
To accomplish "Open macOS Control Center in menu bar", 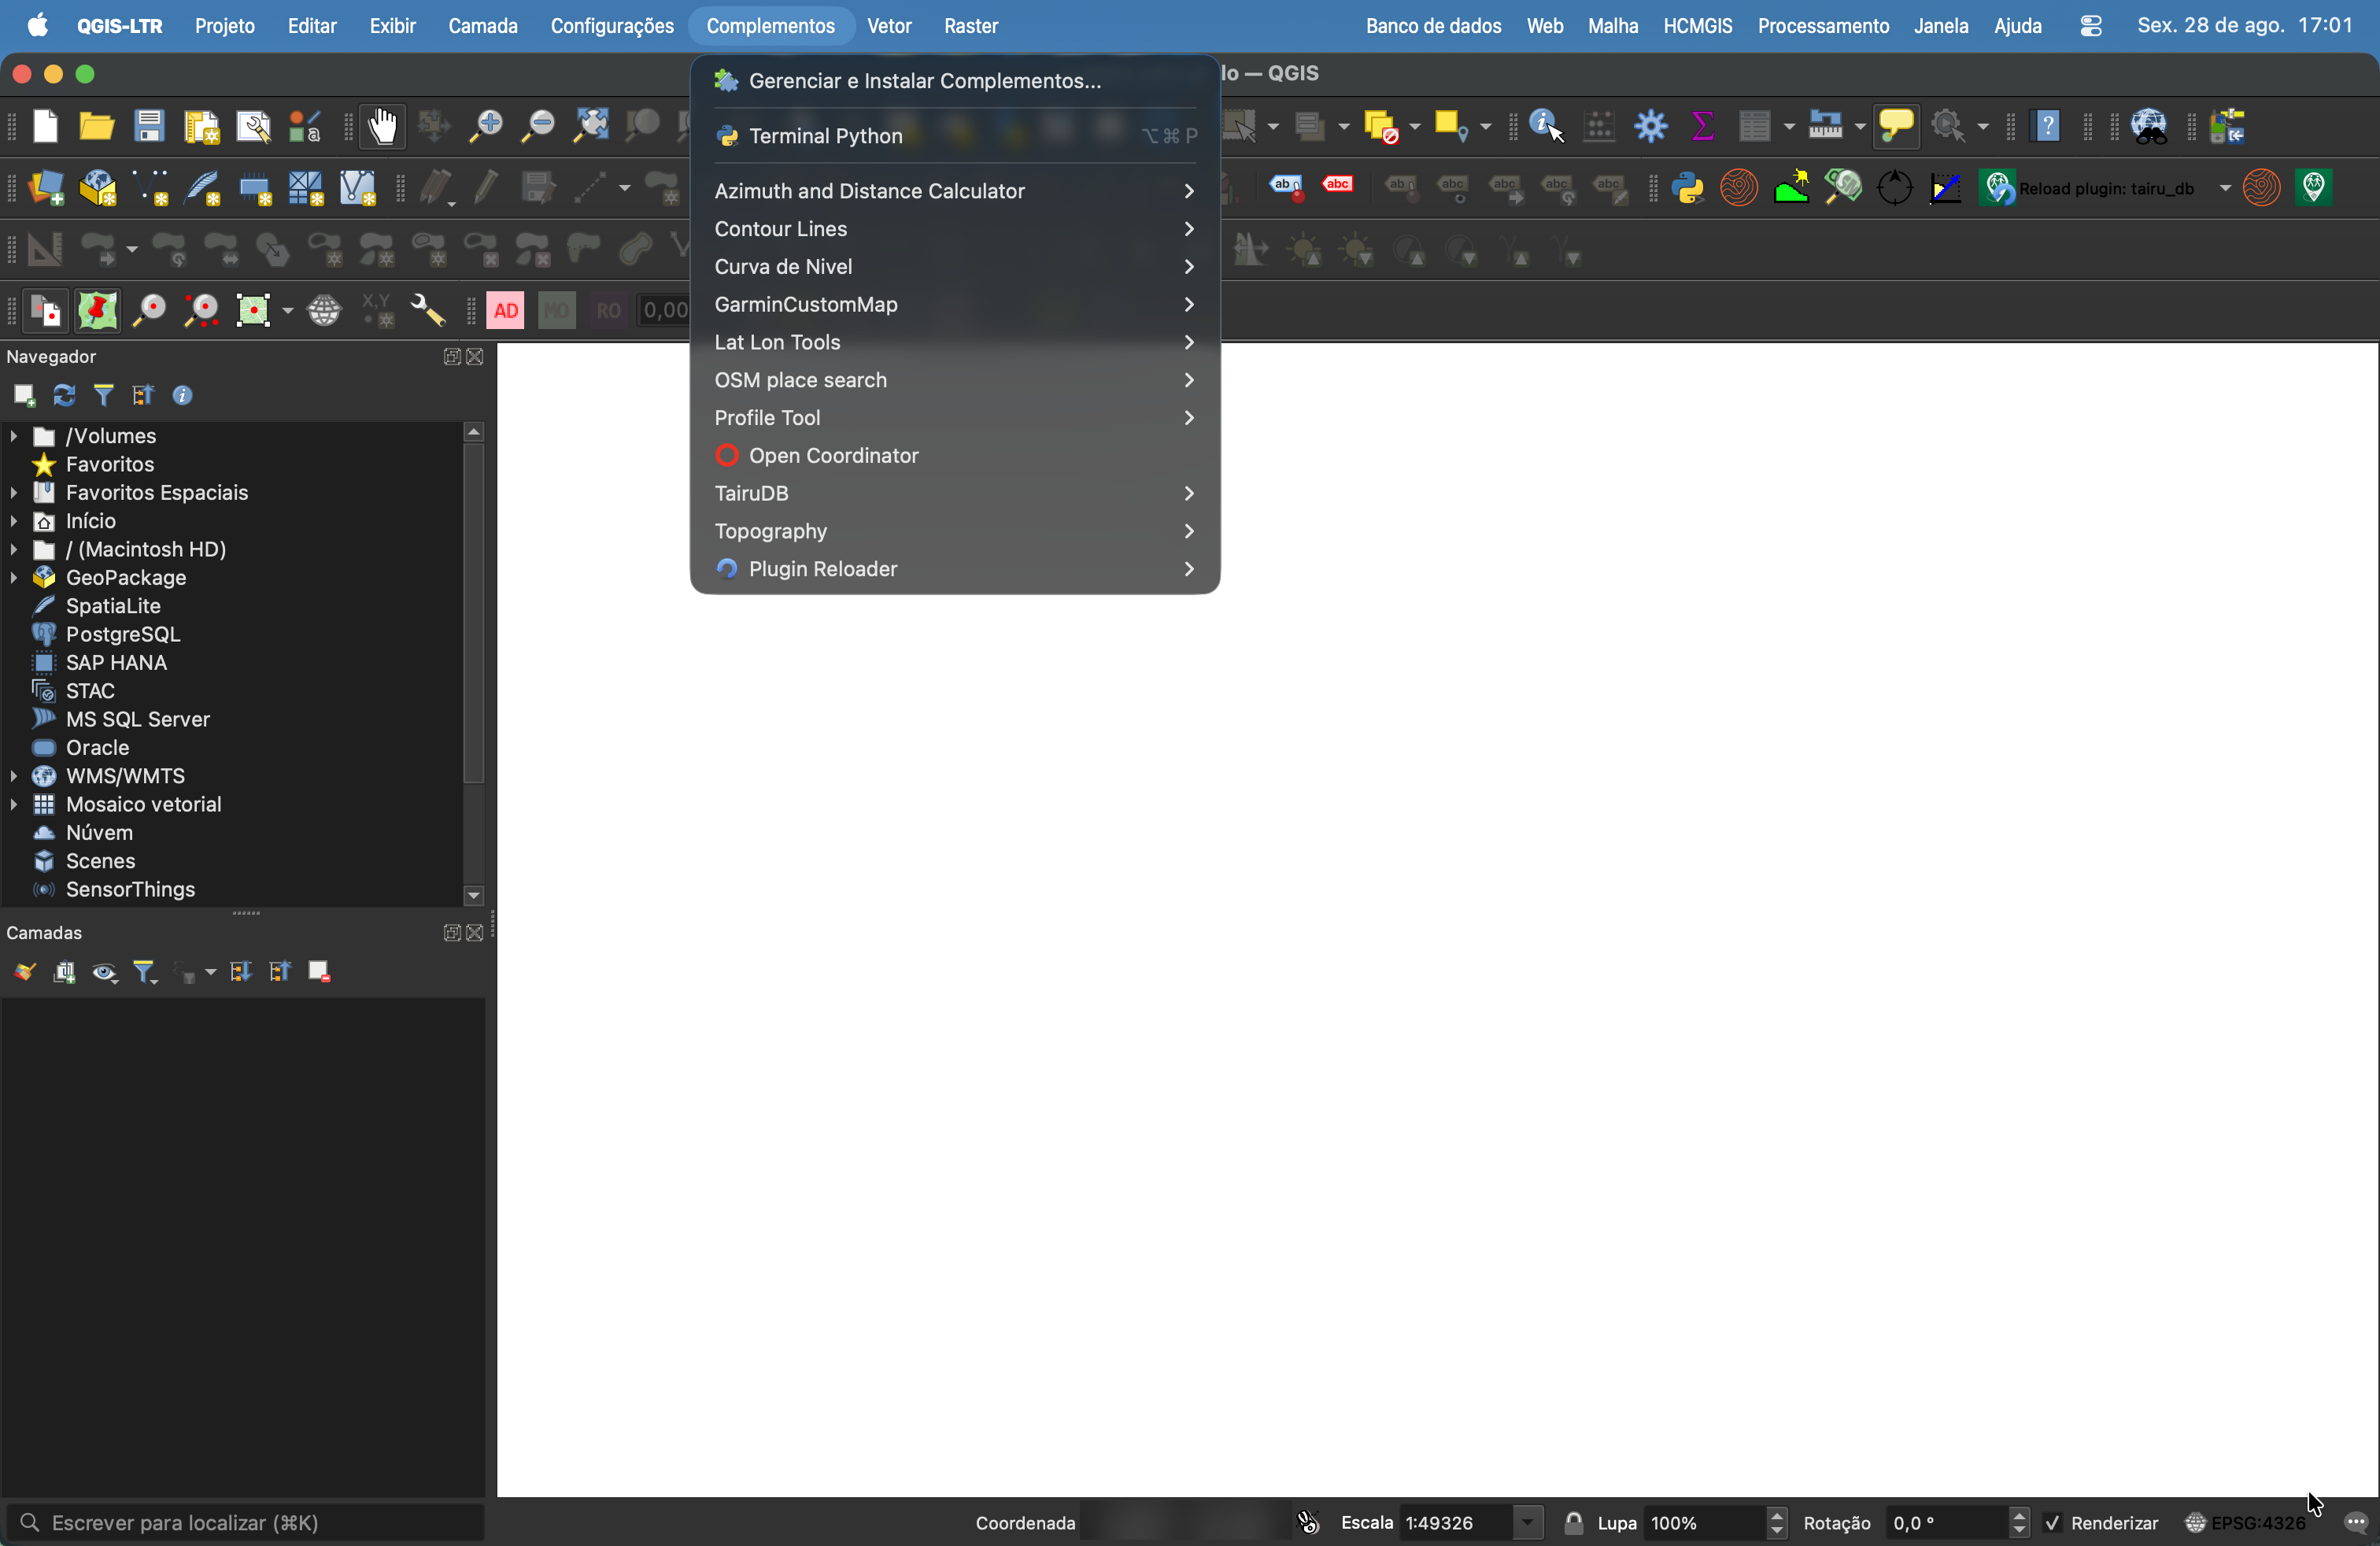I will [2090, 26].
